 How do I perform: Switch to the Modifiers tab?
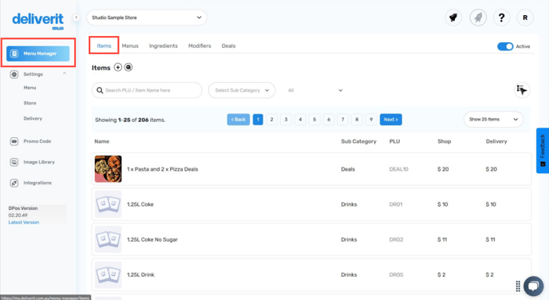(199, 45)
